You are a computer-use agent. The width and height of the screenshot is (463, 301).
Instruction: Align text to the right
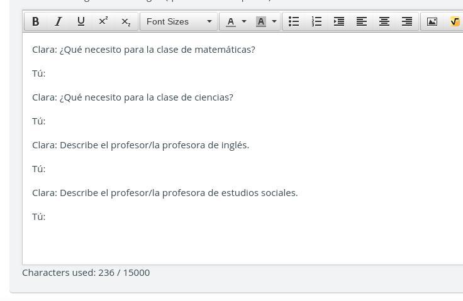407,21
